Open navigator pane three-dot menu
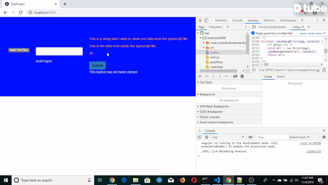Screen dimensions: 328x185 (246, 27)
